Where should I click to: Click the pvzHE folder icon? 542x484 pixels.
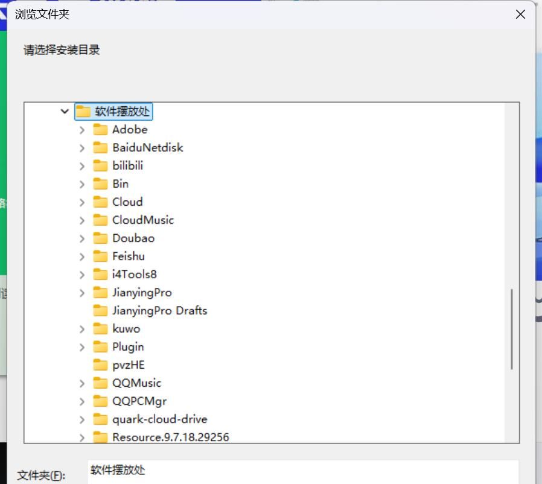tap(100, 365)
